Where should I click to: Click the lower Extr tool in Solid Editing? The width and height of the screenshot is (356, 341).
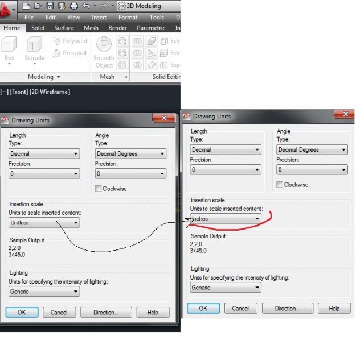coord(170,53)
